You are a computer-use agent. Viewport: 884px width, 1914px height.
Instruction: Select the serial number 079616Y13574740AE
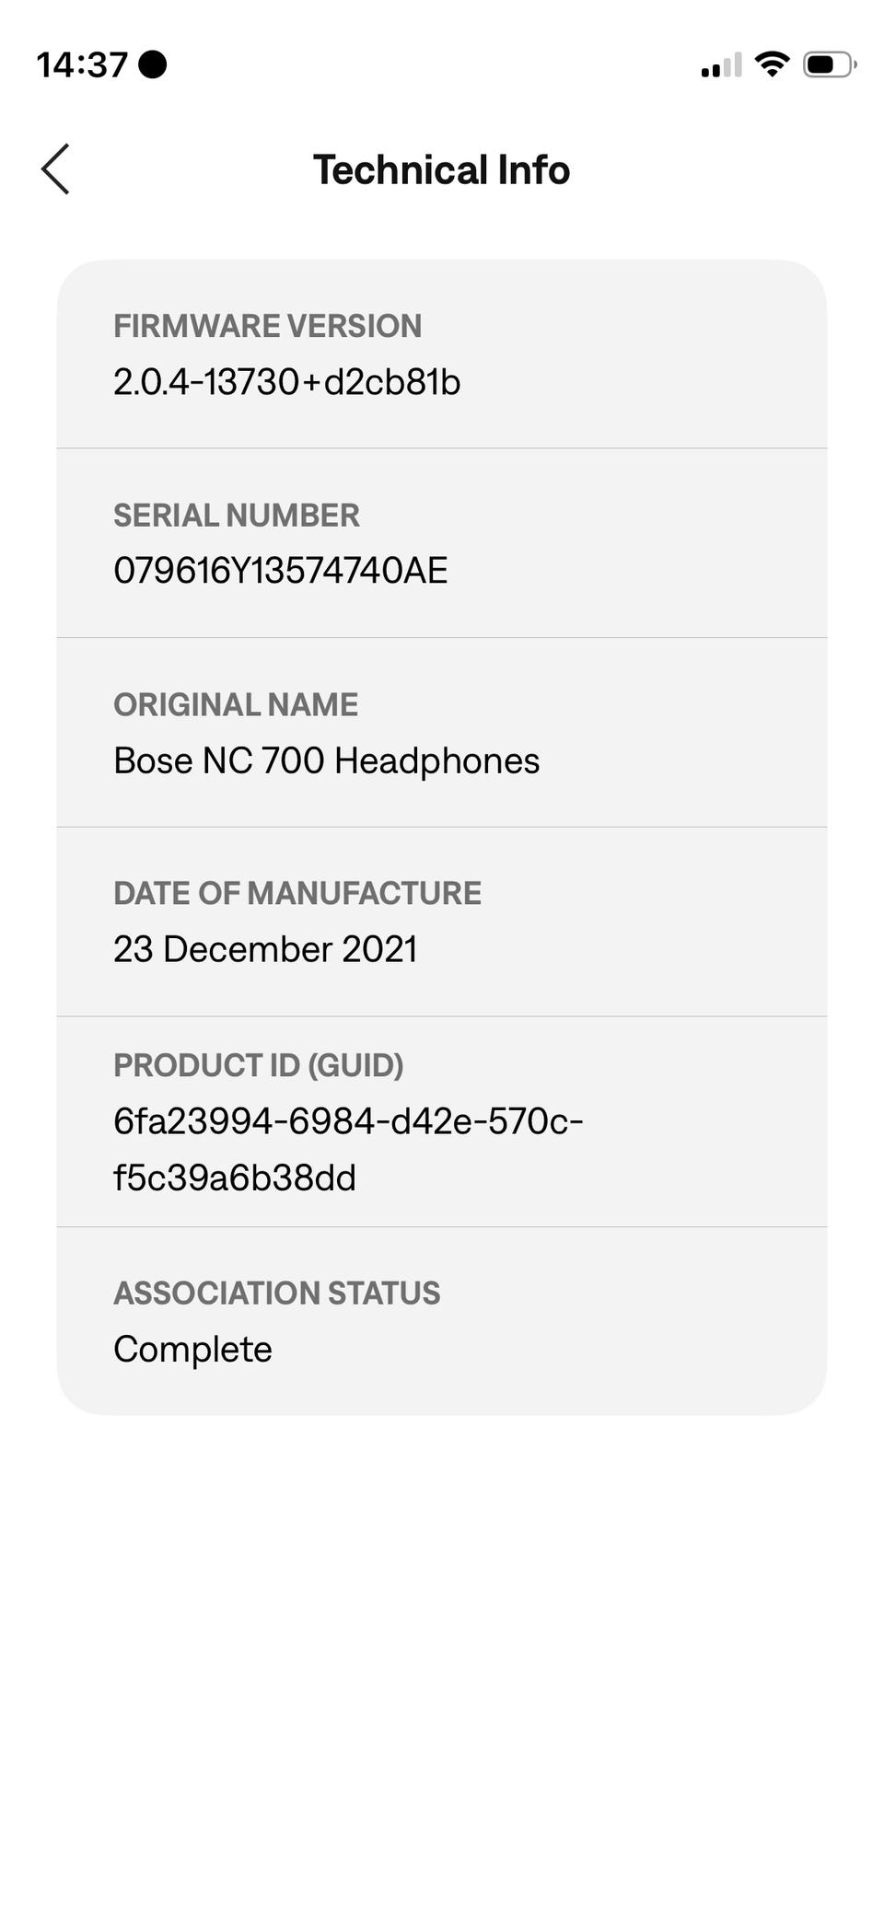point(280,571)
